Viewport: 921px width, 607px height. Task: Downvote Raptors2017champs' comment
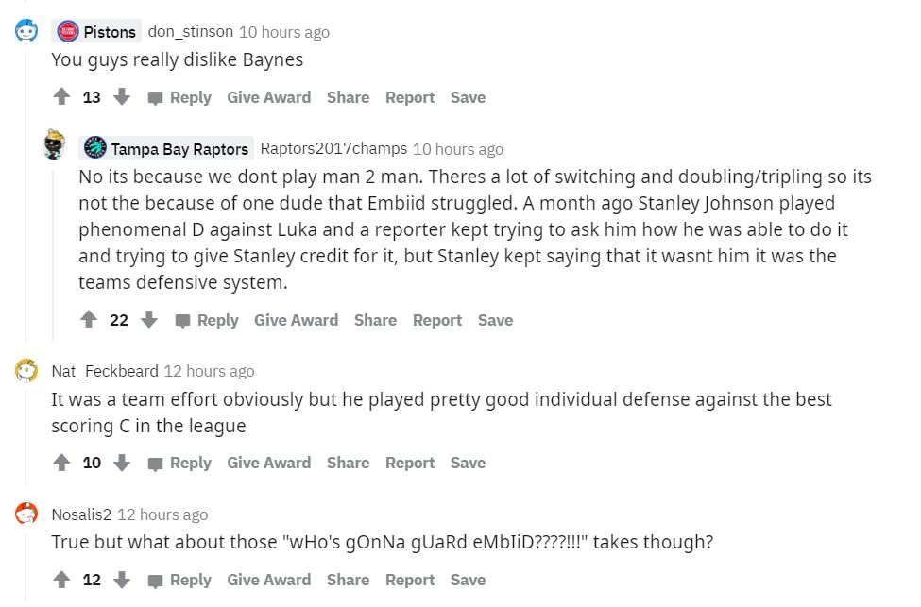pos(149,320)
